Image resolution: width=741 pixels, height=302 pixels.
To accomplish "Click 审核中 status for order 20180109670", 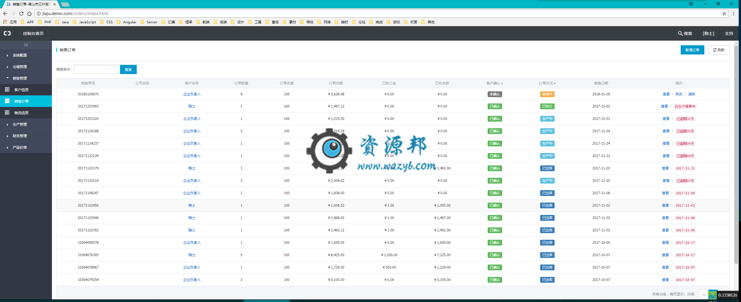I will [547, 94].
